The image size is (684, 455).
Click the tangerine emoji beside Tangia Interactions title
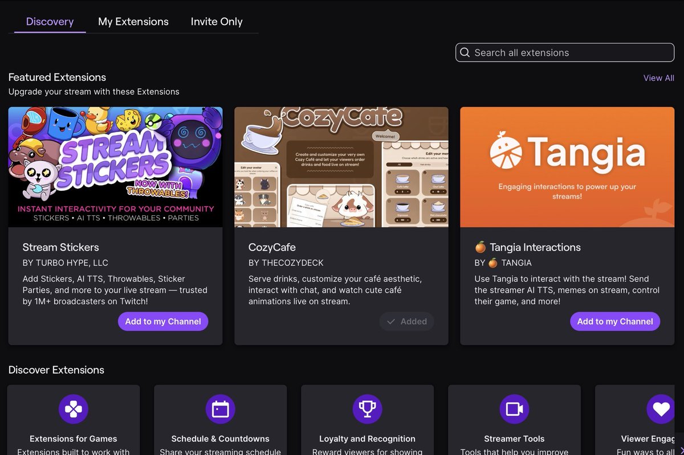[480, 247]
